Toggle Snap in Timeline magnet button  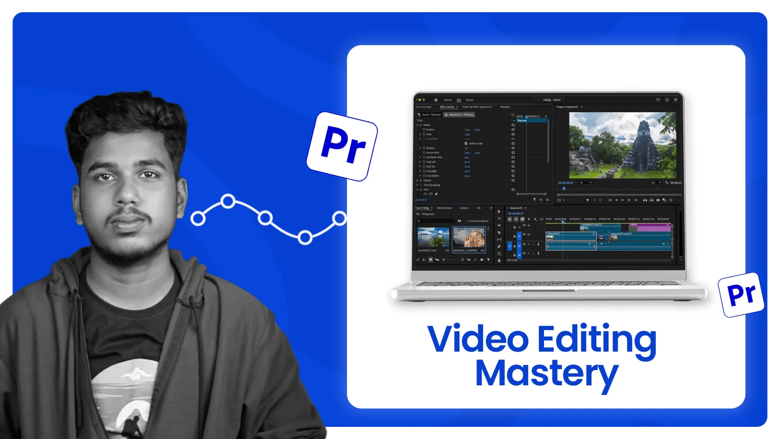click(516, 219)
